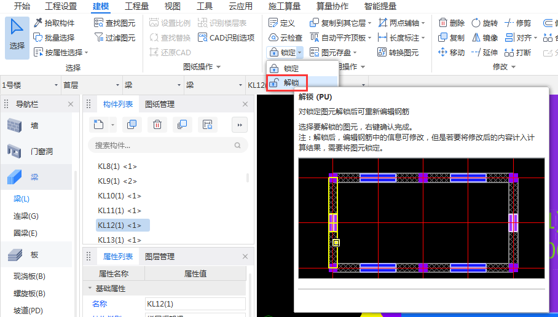Click the 旋转 tool
Screen dimensions: 558x317
pyautogui.click(x=484, y=23)
